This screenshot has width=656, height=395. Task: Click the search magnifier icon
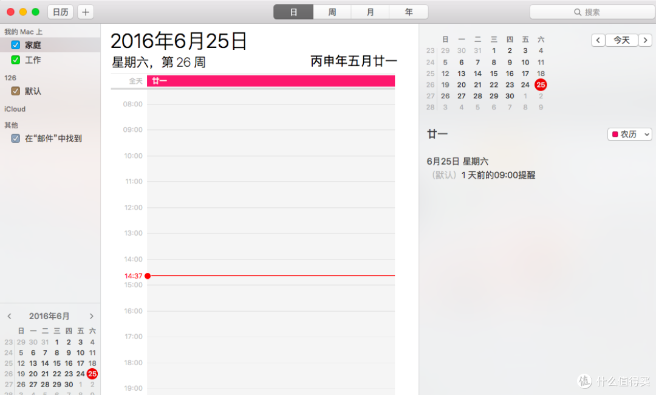[x=578, y=12]
